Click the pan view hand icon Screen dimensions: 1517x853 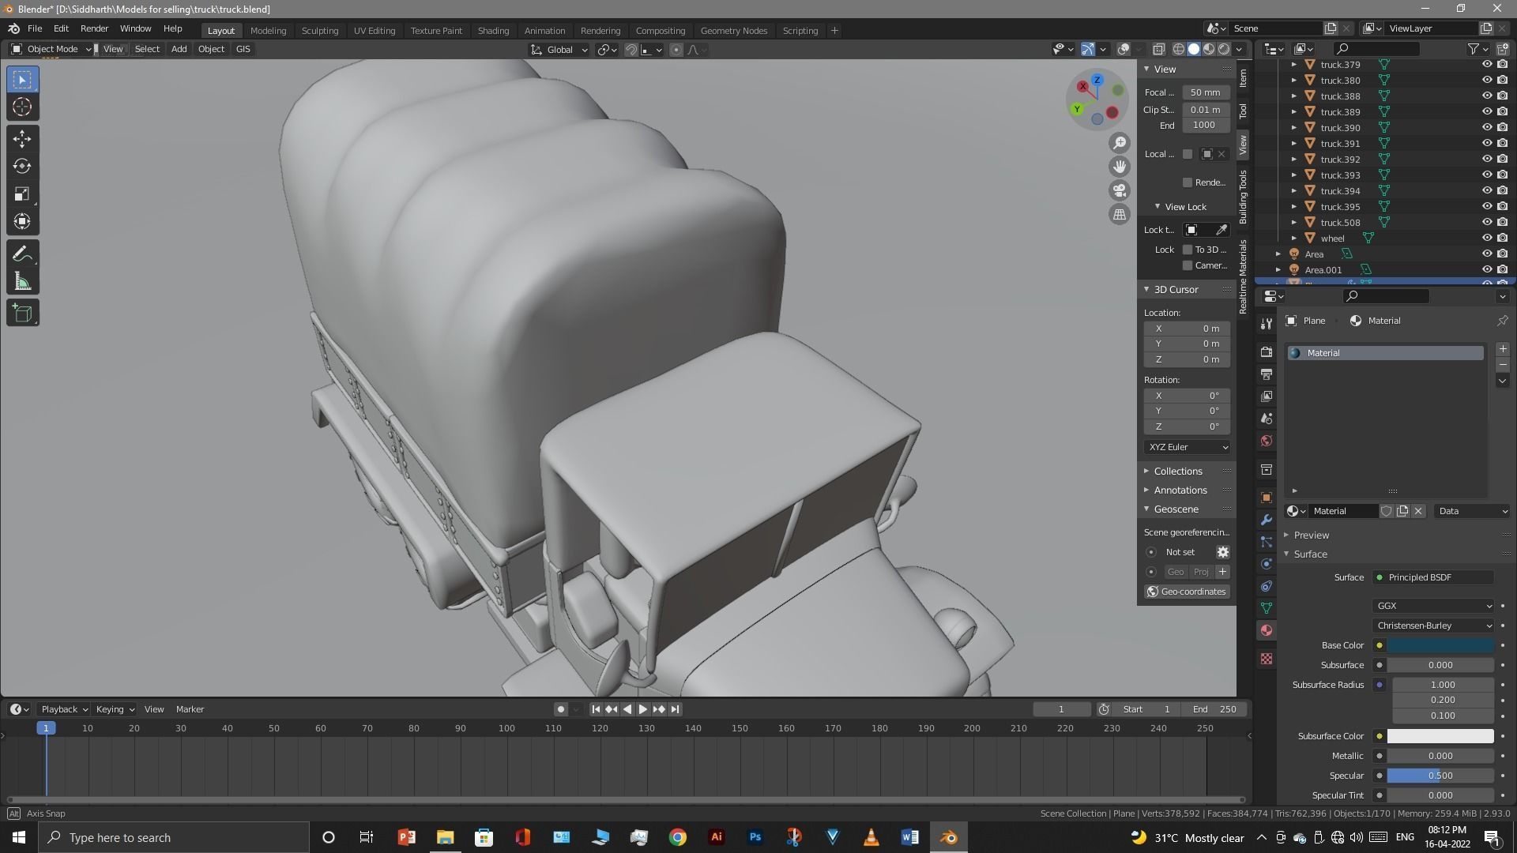(x=1120, y=167)
